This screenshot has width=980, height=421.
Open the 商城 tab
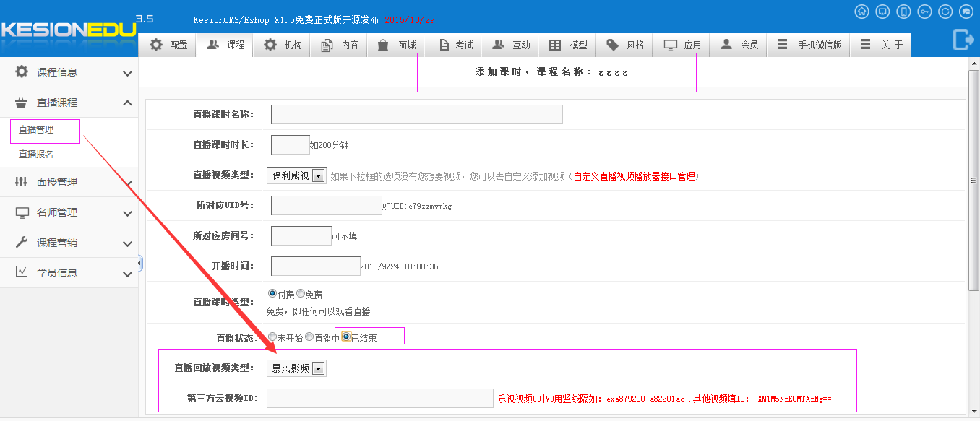click(x=397, y=45)
